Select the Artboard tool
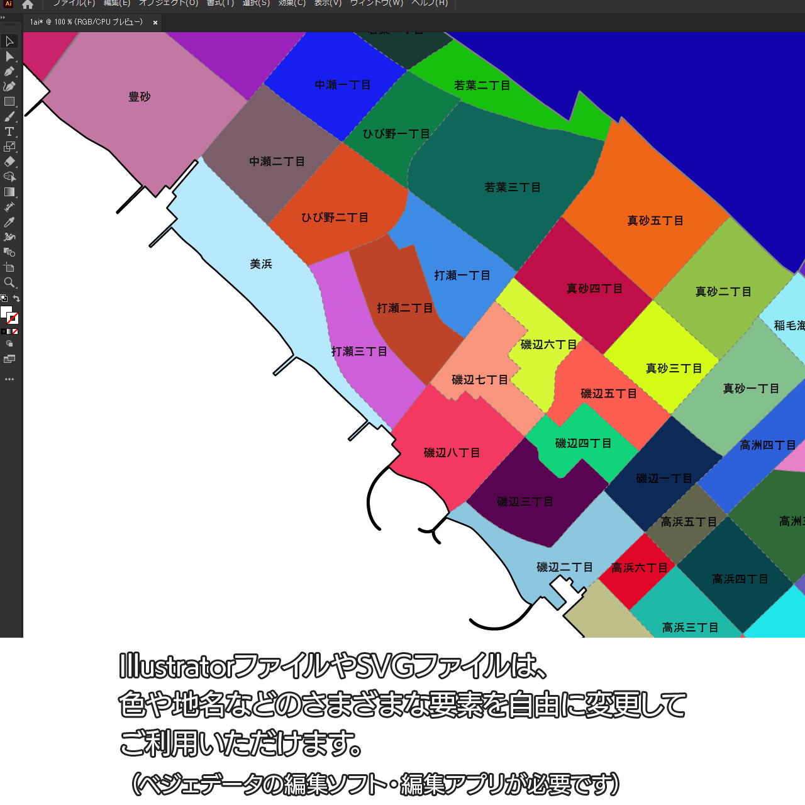This screenshot has height=805, width=805. 9,268
